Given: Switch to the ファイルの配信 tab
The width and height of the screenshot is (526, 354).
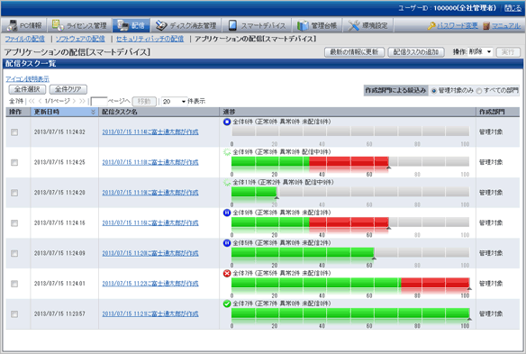Looking at the screenshot, I should coord(25,39).
